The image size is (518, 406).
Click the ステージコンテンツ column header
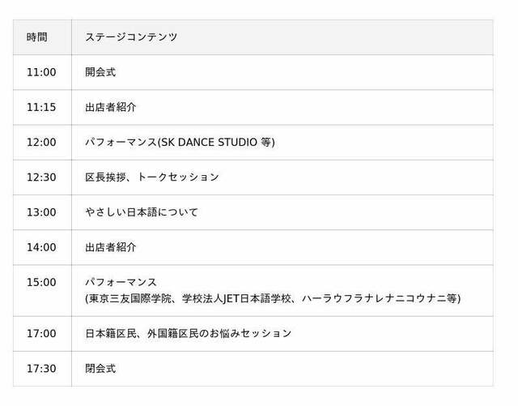click(x=131, y=37)
